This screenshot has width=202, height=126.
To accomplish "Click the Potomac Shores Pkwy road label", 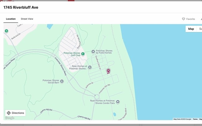I will click(x=61, y=66).
